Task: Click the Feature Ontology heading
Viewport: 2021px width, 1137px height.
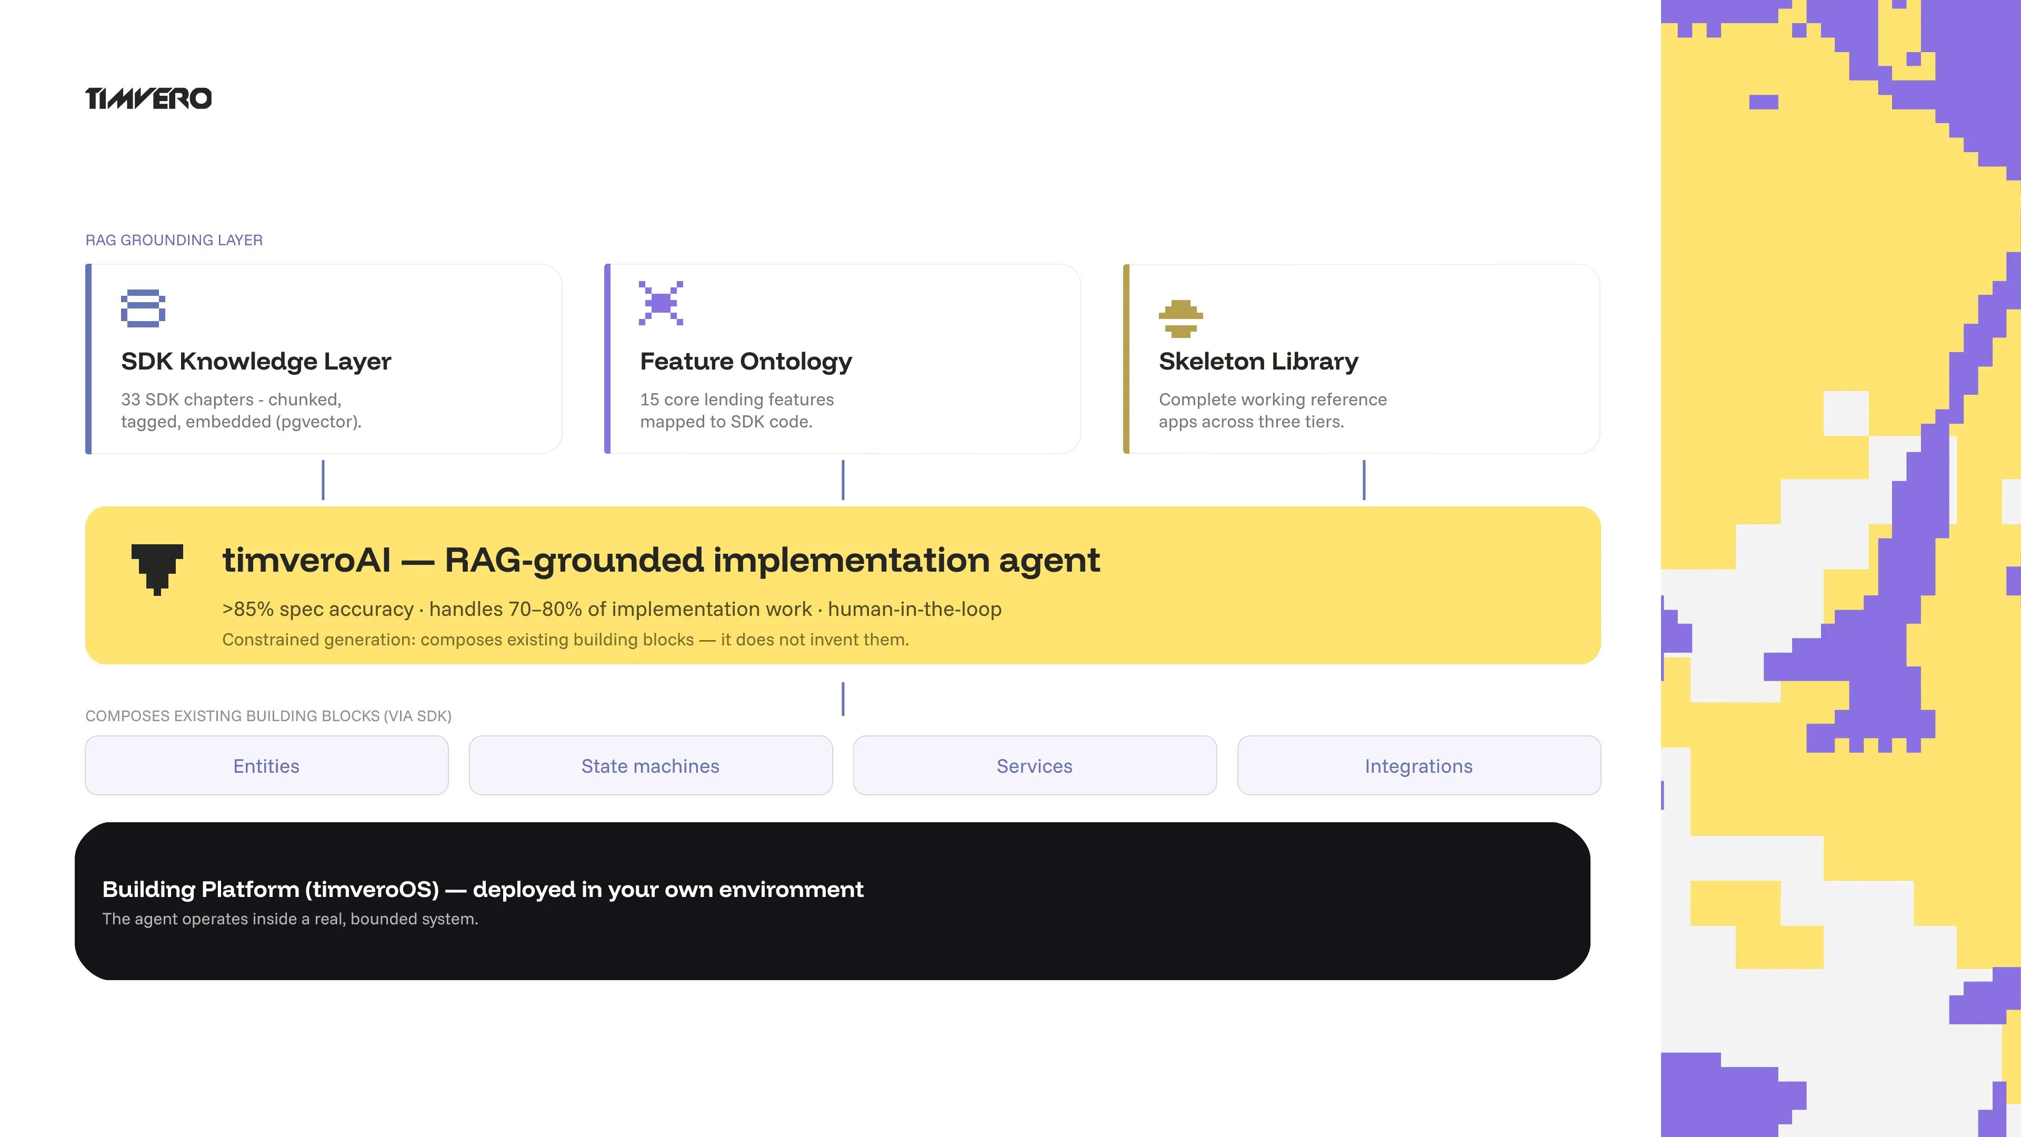Action: coord(745,361)
